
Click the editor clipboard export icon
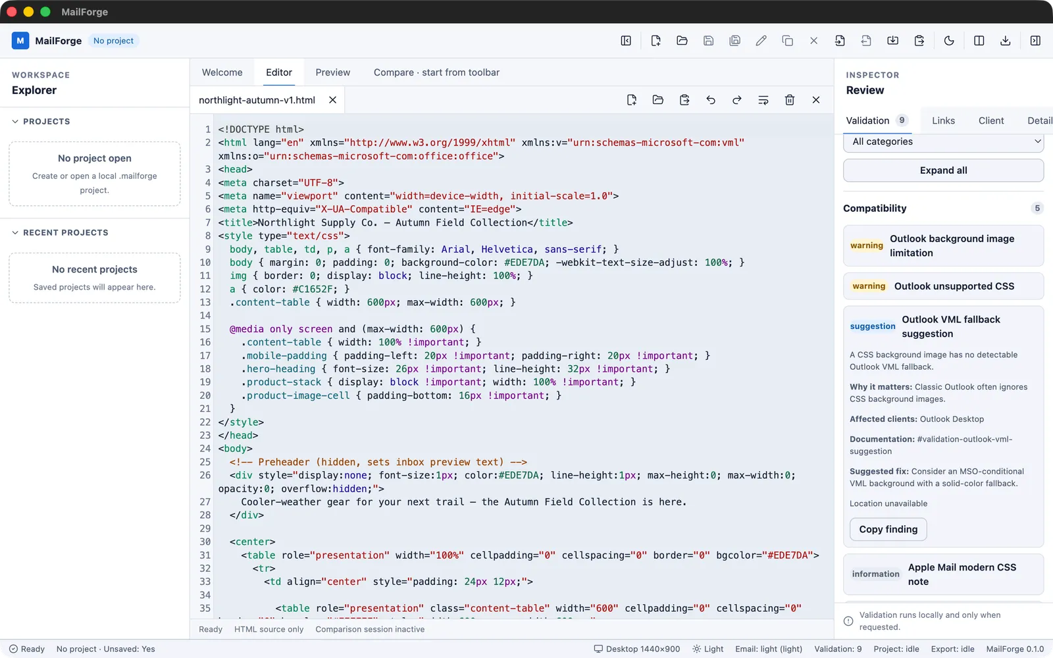click(x=684, y=100)
